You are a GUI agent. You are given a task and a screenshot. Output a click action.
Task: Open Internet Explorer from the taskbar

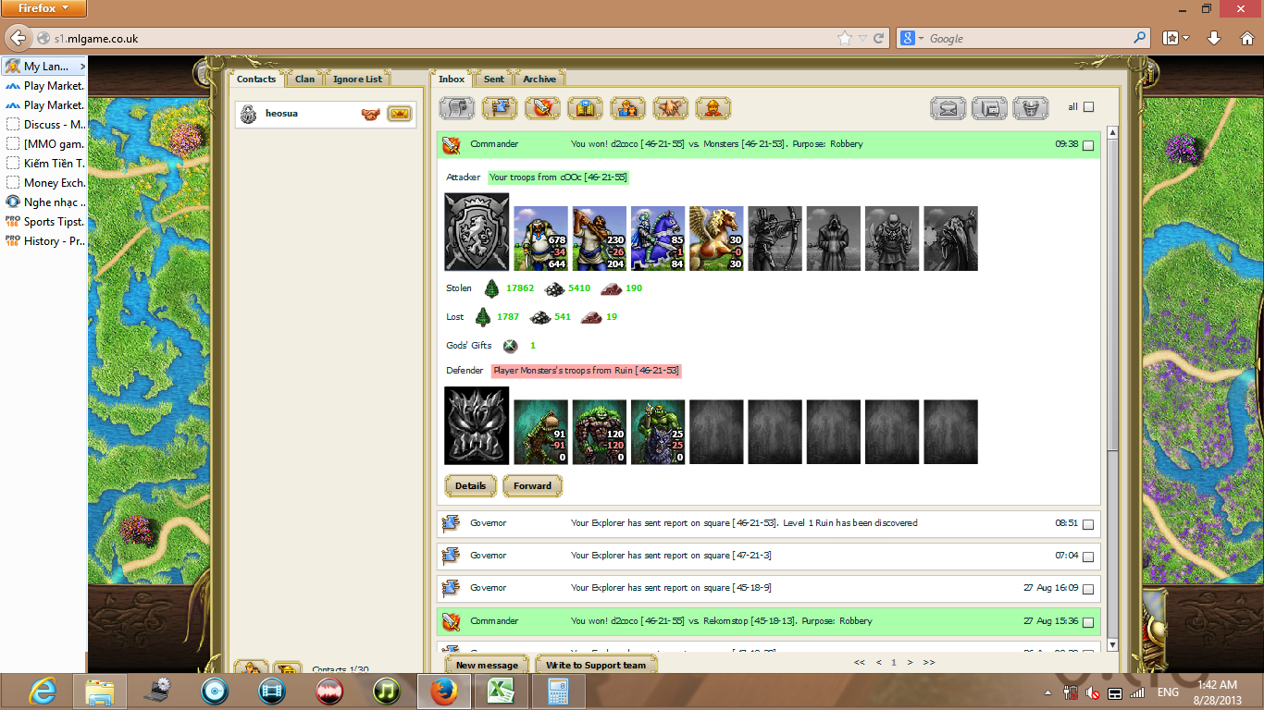[43, 692]
